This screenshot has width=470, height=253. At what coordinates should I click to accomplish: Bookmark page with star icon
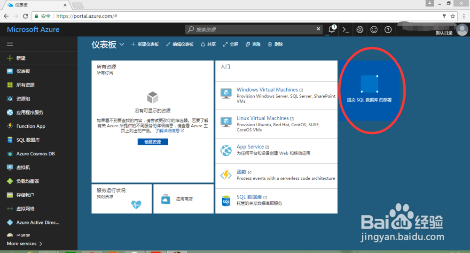pyautogui.click(x=453, y=16)
